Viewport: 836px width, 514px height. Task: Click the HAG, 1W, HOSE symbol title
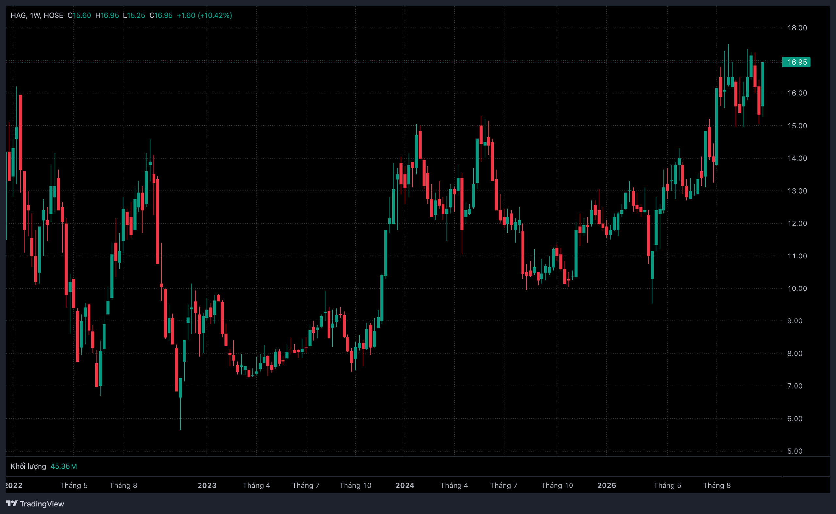pos(37,15)
